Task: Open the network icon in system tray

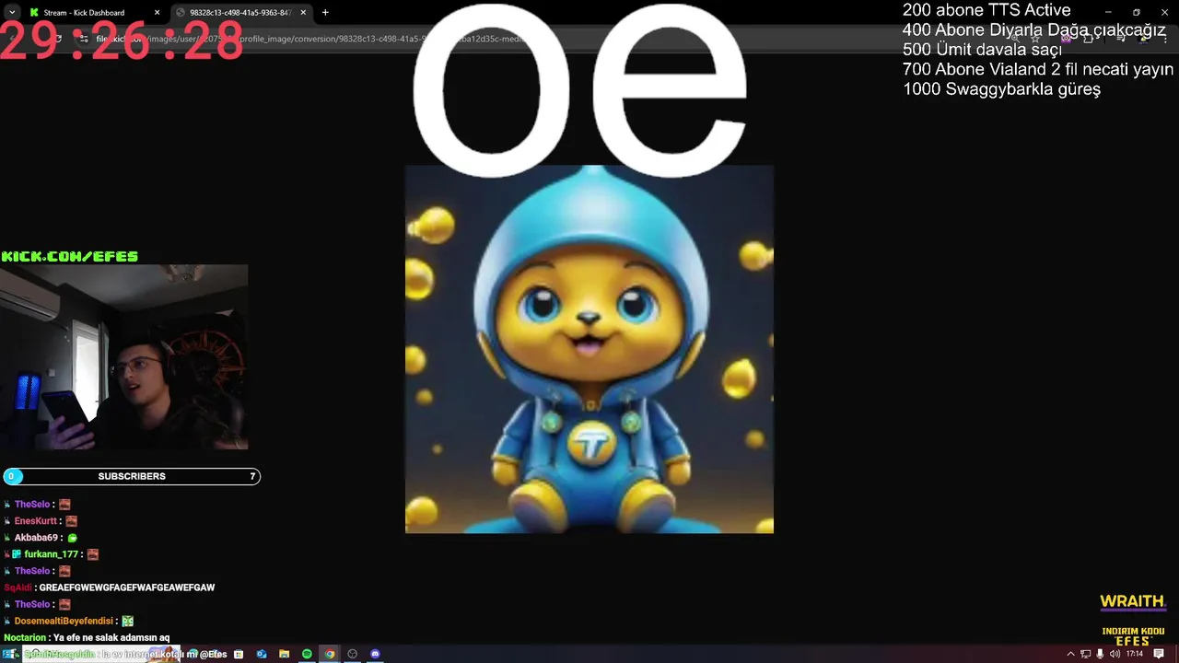Action: (1086, 654)
